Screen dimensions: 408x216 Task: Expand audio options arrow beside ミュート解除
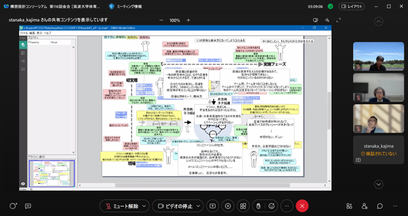[x=144, y=206]
